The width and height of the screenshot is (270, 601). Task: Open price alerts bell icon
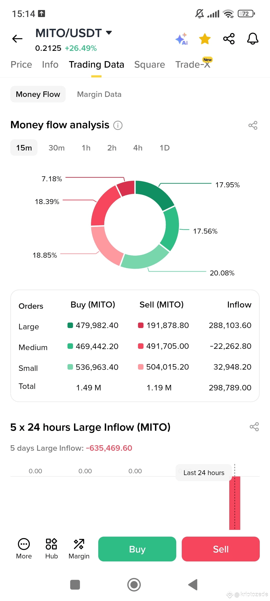(x=253, y=39)
